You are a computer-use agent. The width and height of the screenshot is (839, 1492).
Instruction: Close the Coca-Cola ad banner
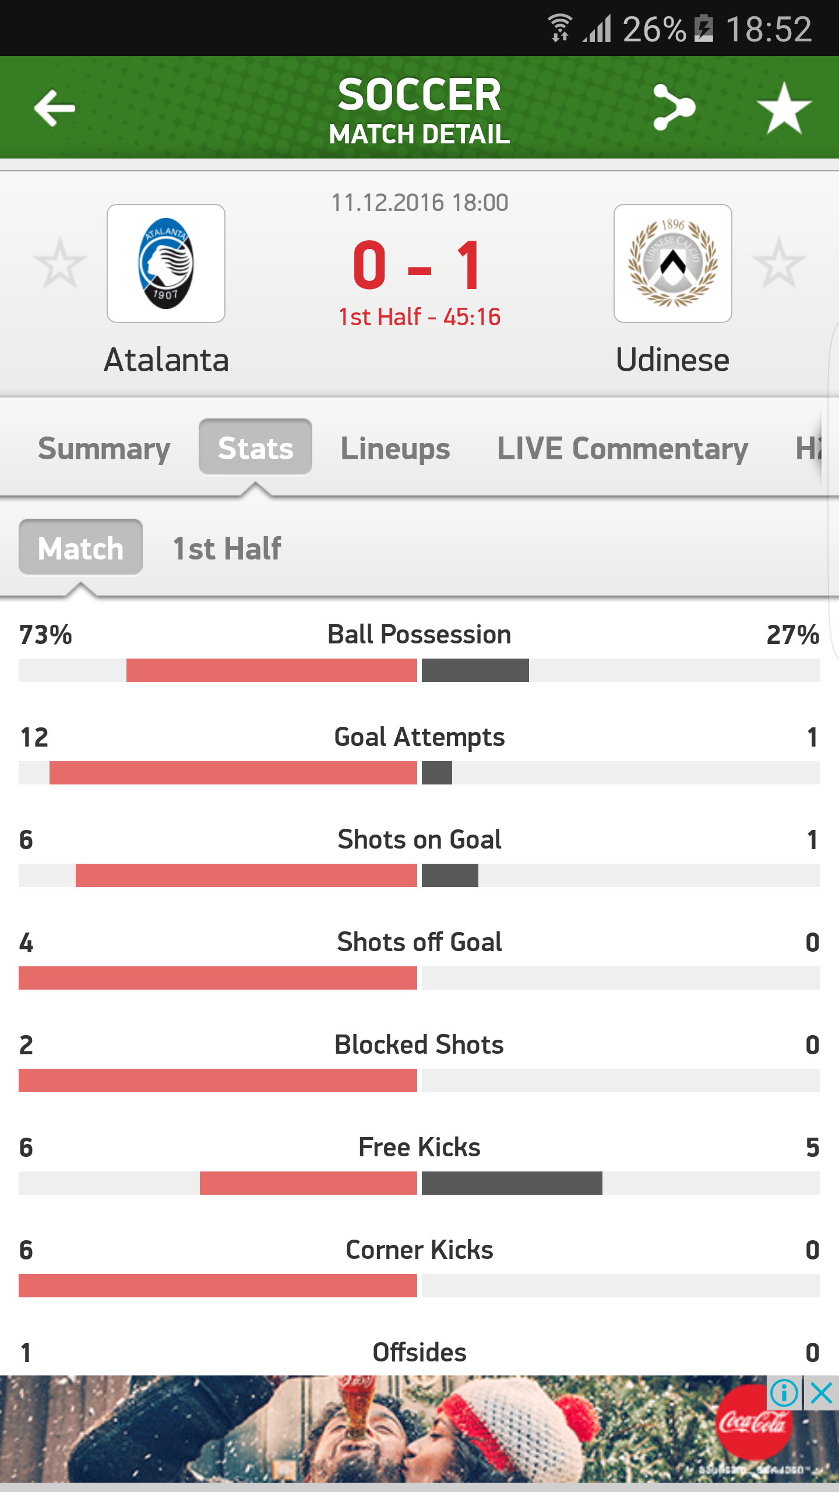(822, 1394)
